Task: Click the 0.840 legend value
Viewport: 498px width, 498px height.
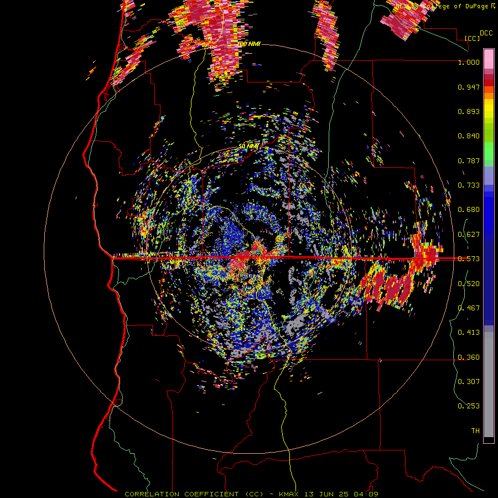Action: 469,136
